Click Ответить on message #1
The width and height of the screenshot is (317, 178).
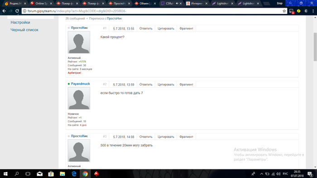point(146,29)
